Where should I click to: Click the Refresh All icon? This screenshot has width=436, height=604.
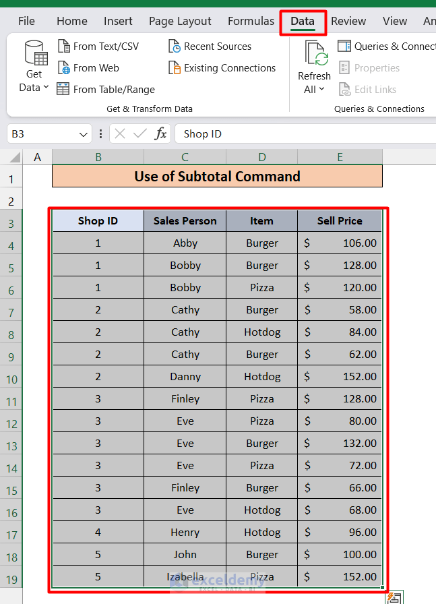pyautogui.click(x=315, y=53)
